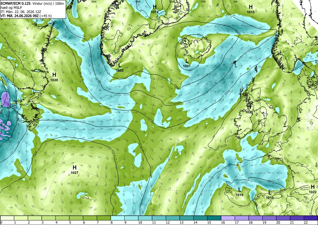Viewport: 318px width, 225px height.
Task: Pick the legend swatch between 0 and 1
Action: coord(7,218)
